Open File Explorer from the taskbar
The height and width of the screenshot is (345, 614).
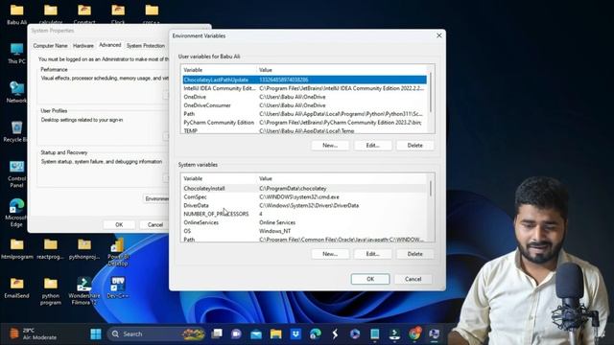(x=275, y=334)
